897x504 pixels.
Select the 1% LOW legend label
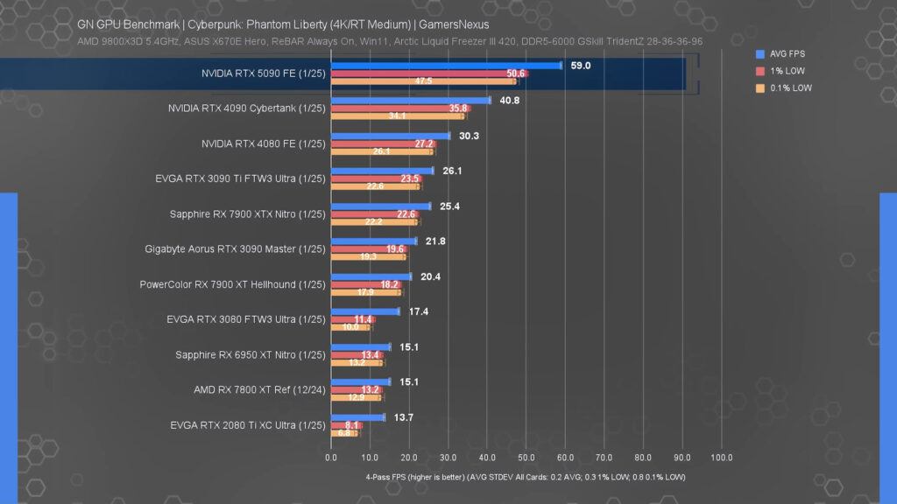pos(788,71)
